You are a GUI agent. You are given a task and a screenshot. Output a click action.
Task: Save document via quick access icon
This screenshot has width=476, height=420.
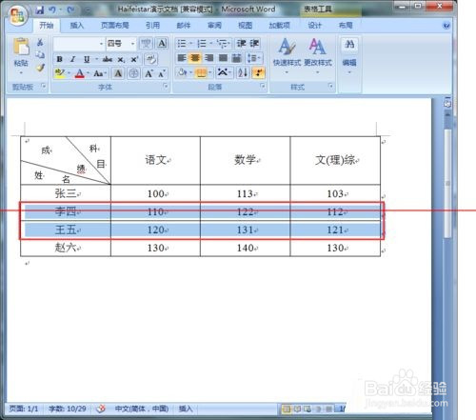pos(40,10)
